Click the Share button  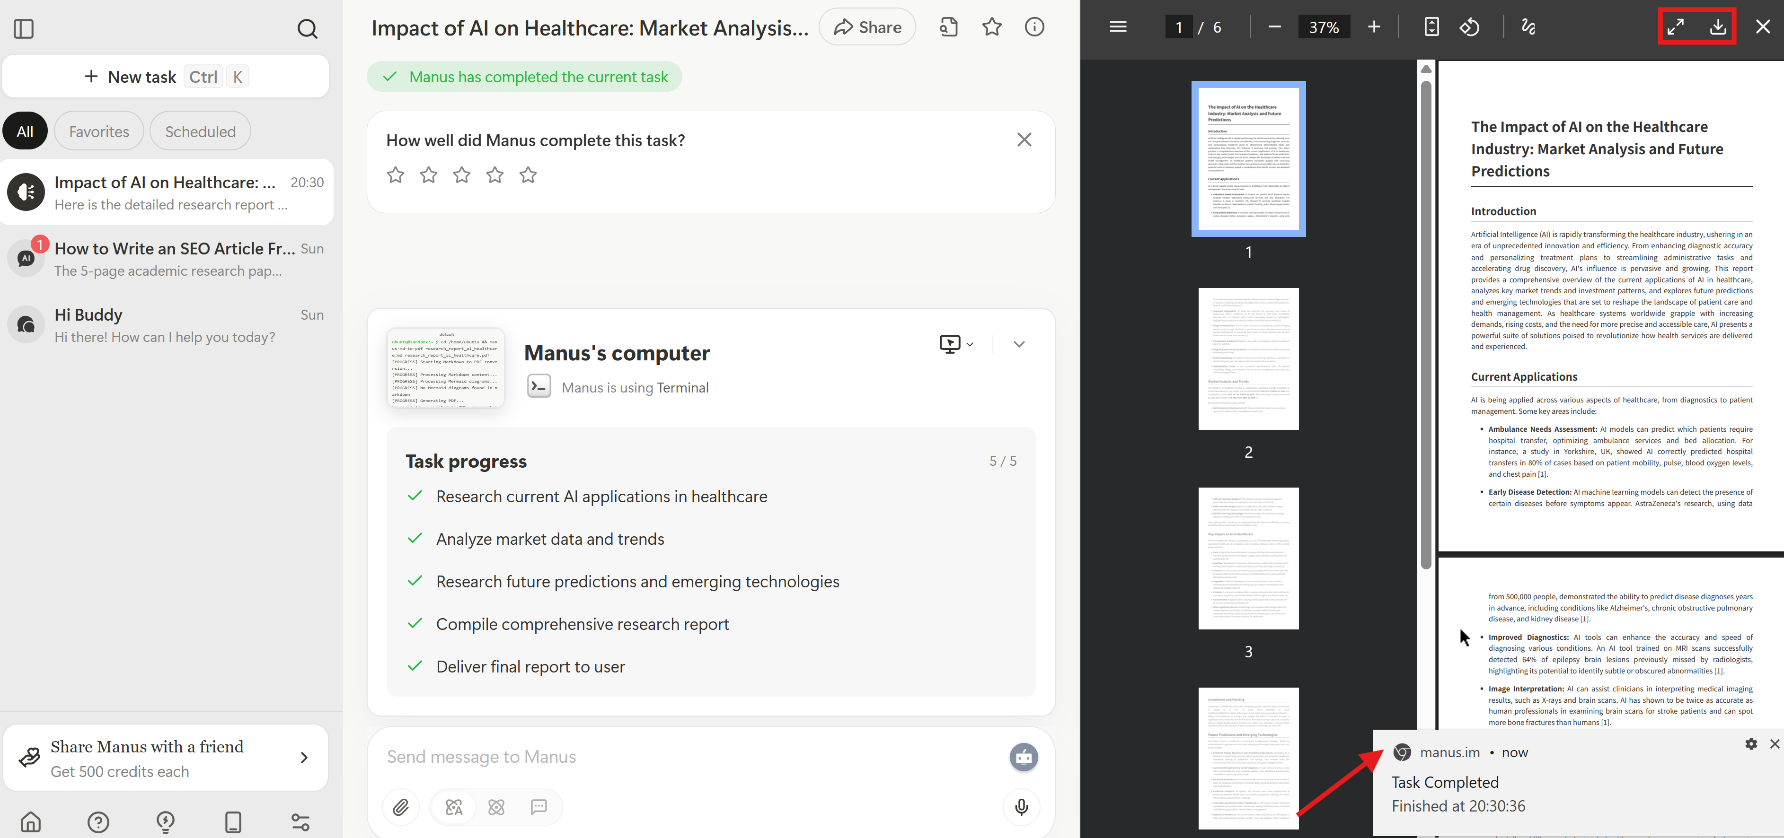pos(867,27)
